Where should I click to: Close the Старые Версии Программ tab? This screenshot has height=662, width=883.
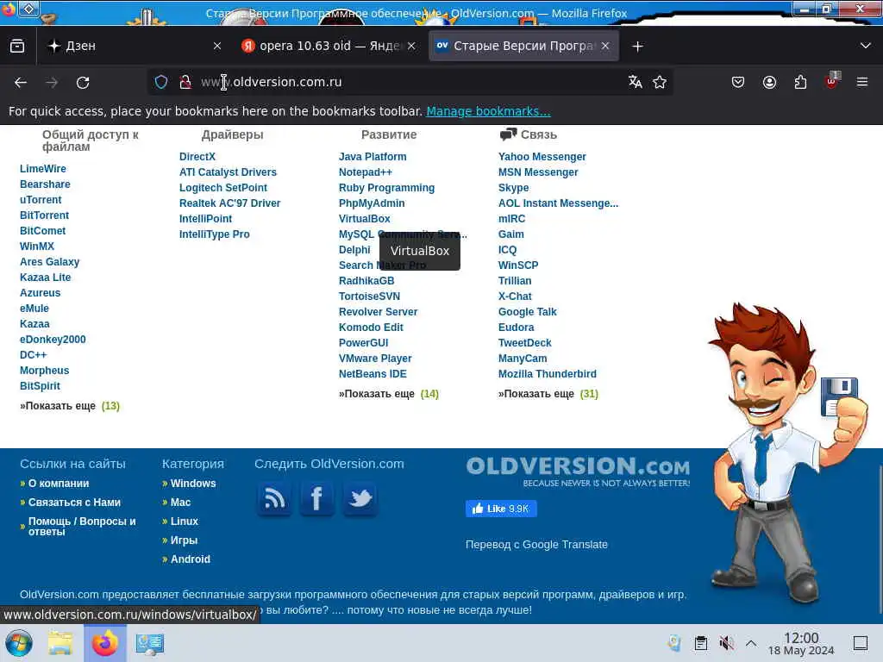coord(605,47)
